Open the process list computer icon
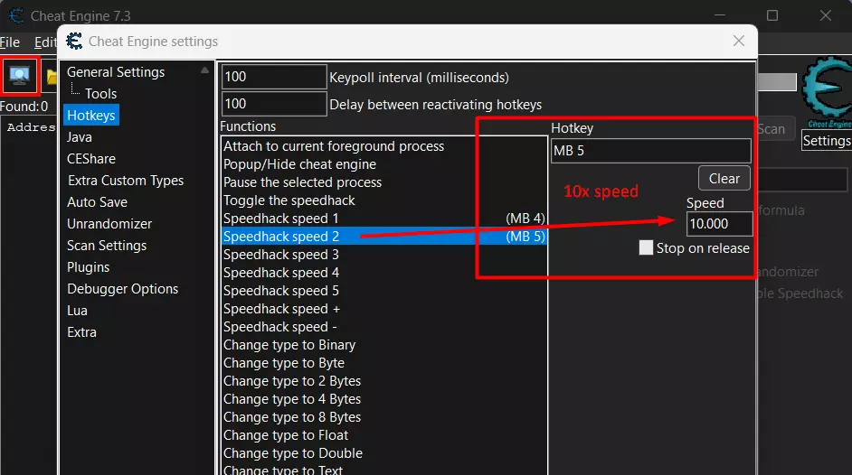 [x=19, y=75]
